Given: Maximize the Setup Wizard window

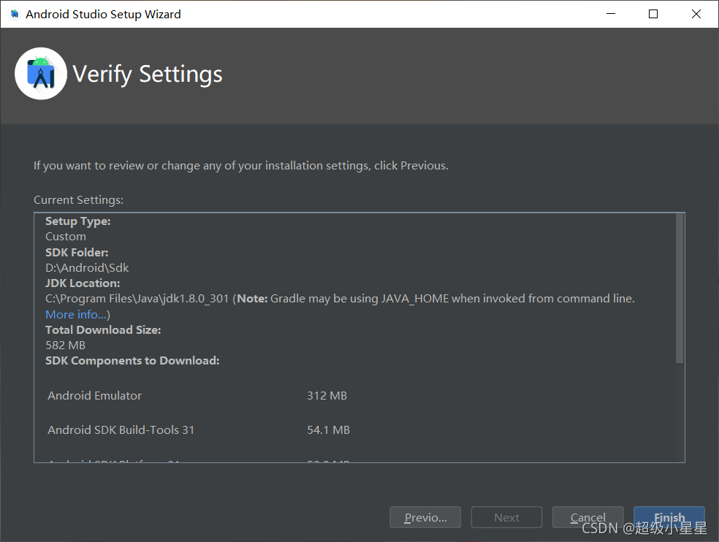Looking at the screenshot, I should [653, 14].
